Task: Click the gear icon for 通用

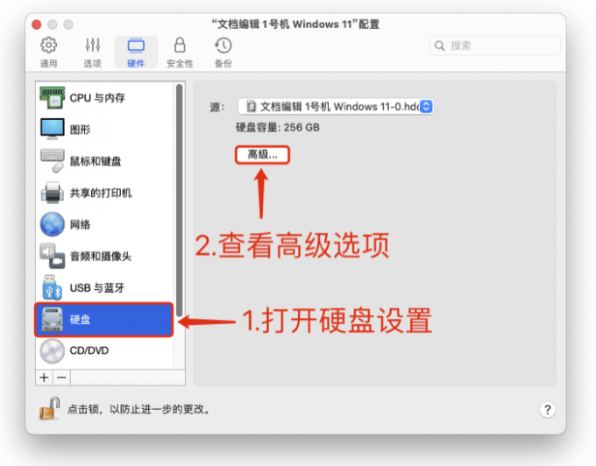Action: pos(49,46)
